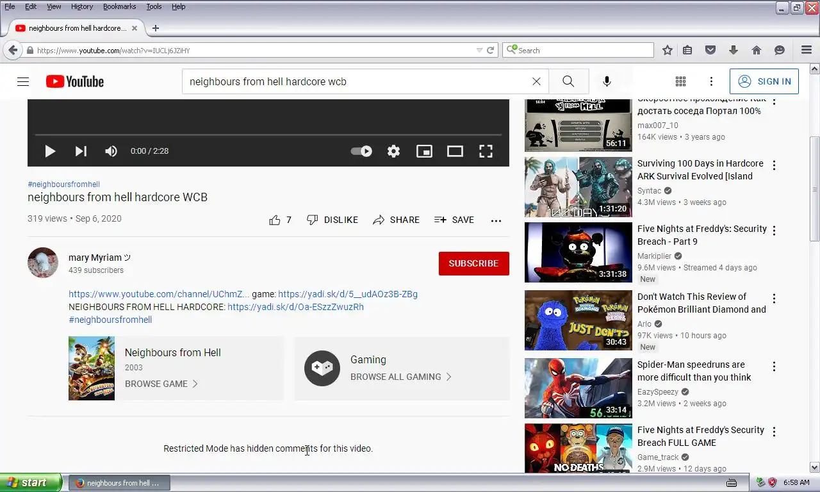Click the YouTube search magnifier button
Screen dimensions: 820x492
coord(568,81)
